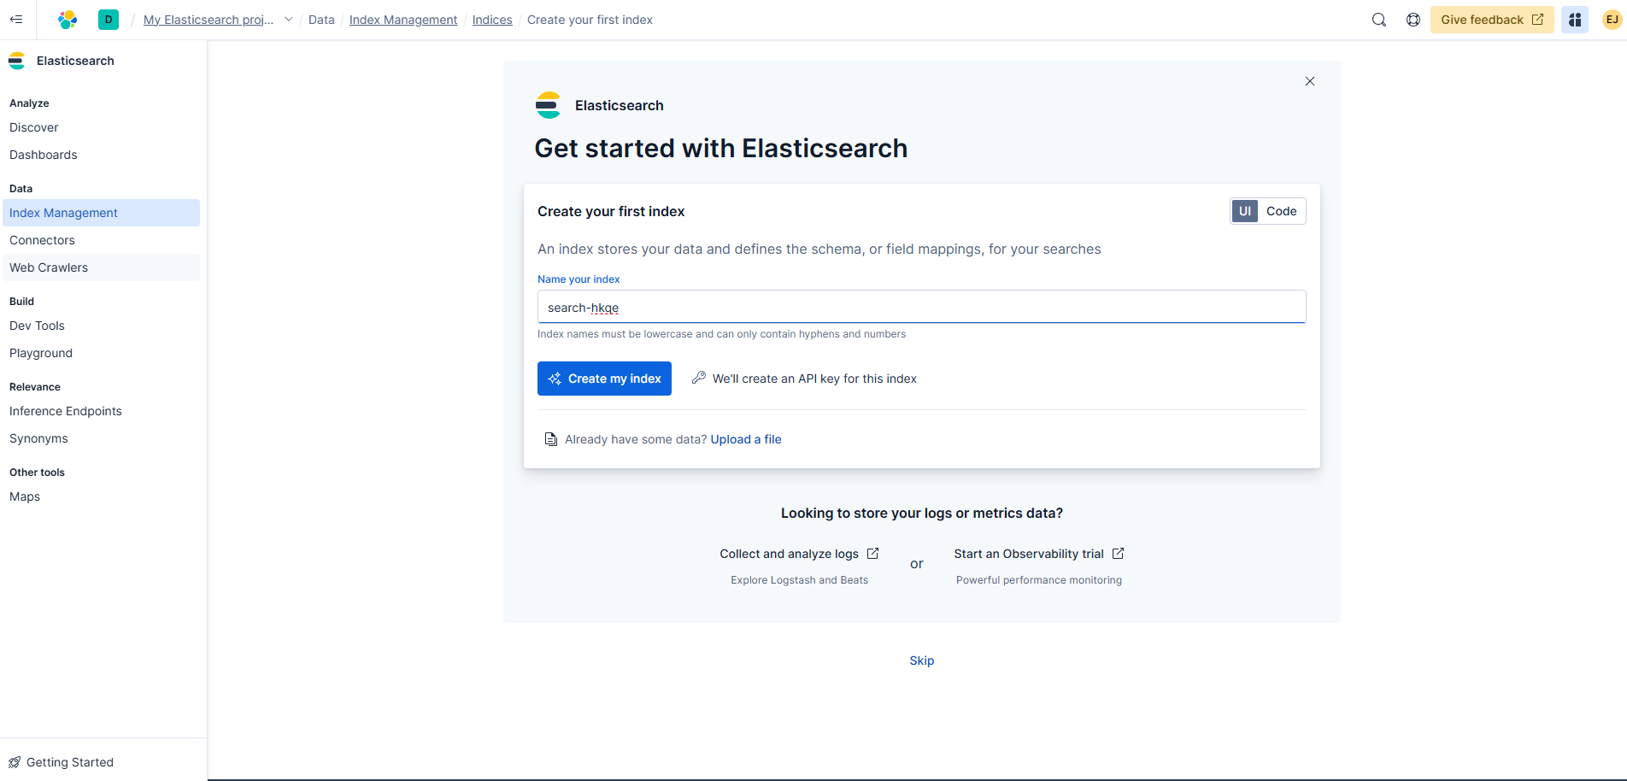
Task: Collapse the side navigation toggle icon
Action: click(16, 20)
